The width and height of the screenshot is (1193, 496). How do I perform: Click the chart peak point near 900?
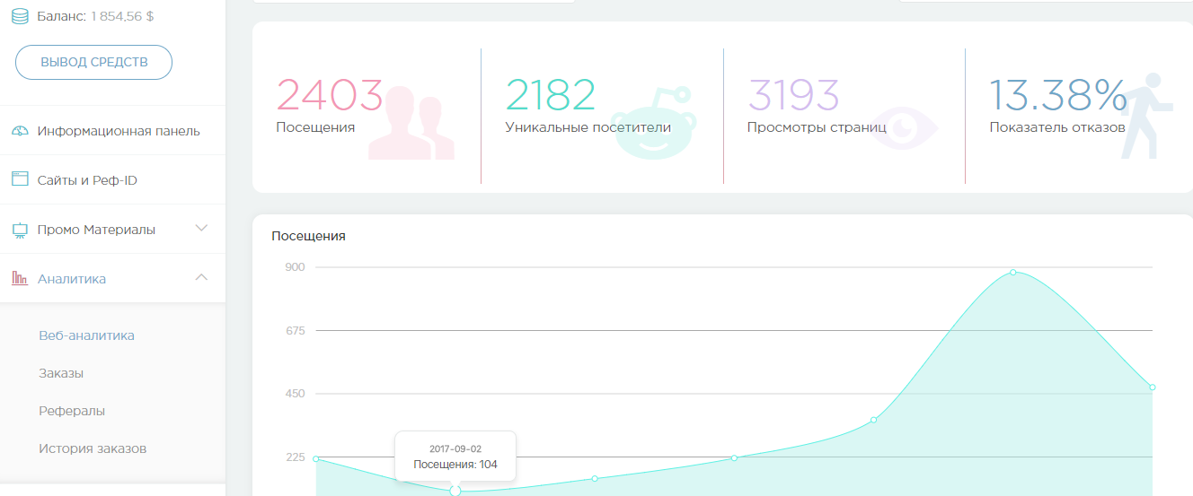[1012, 272]
